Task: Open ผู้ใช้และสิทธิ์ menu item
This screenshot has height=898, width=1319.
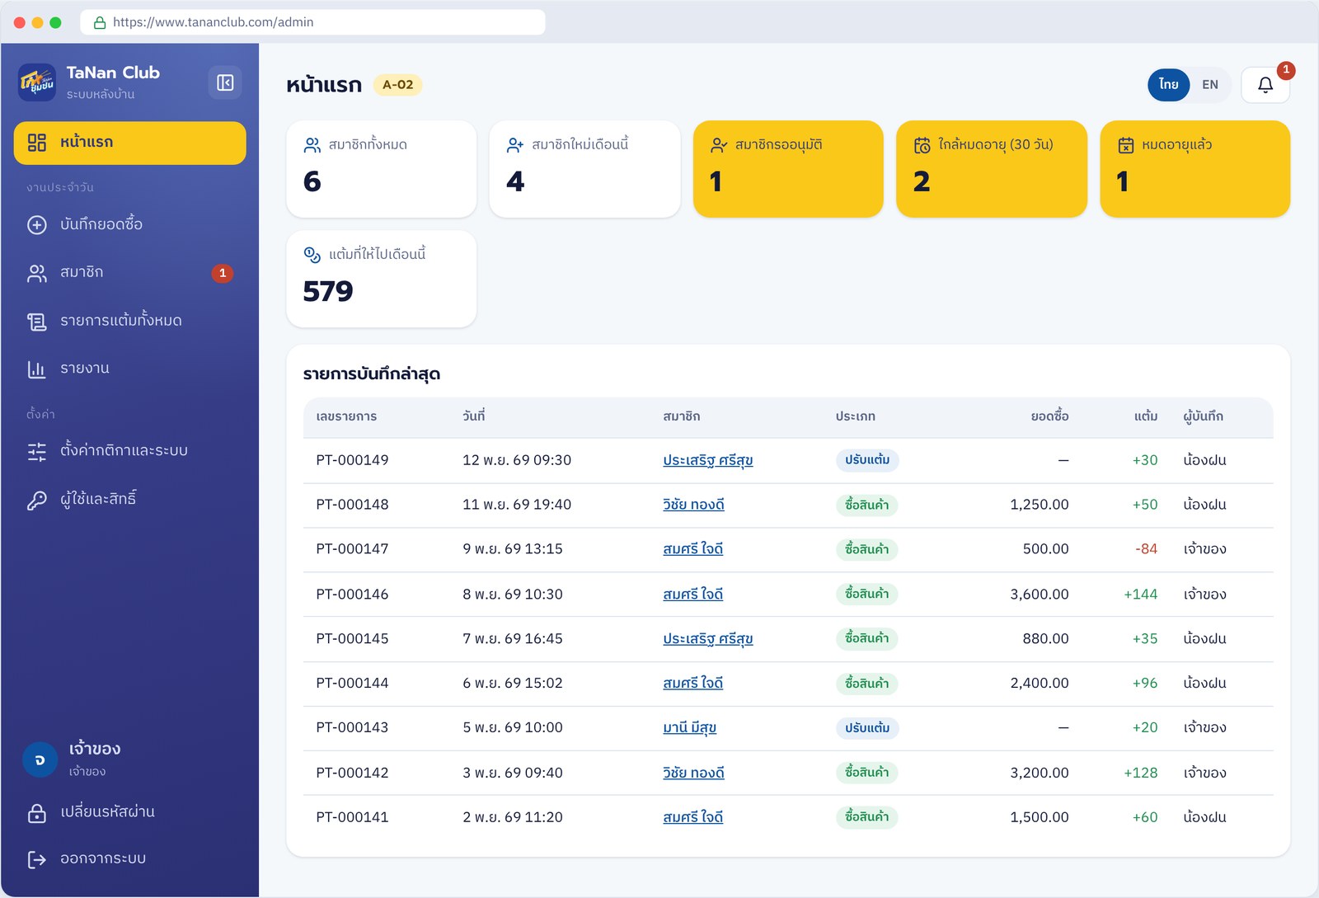Action: click(x=129, y=499)
